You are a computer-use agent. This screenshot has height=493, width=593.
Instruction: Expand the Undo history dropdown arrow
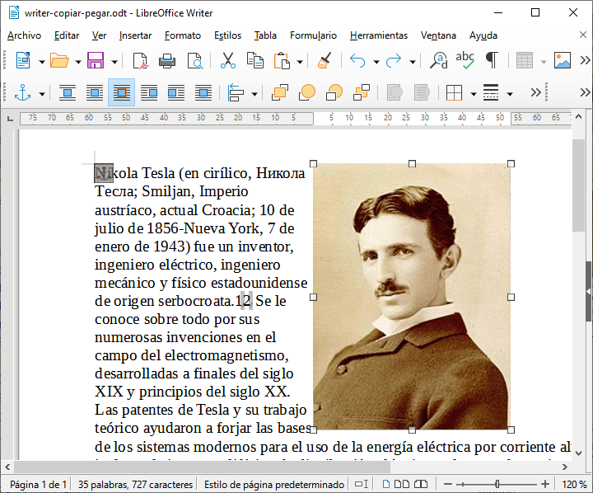pos(376,62)
